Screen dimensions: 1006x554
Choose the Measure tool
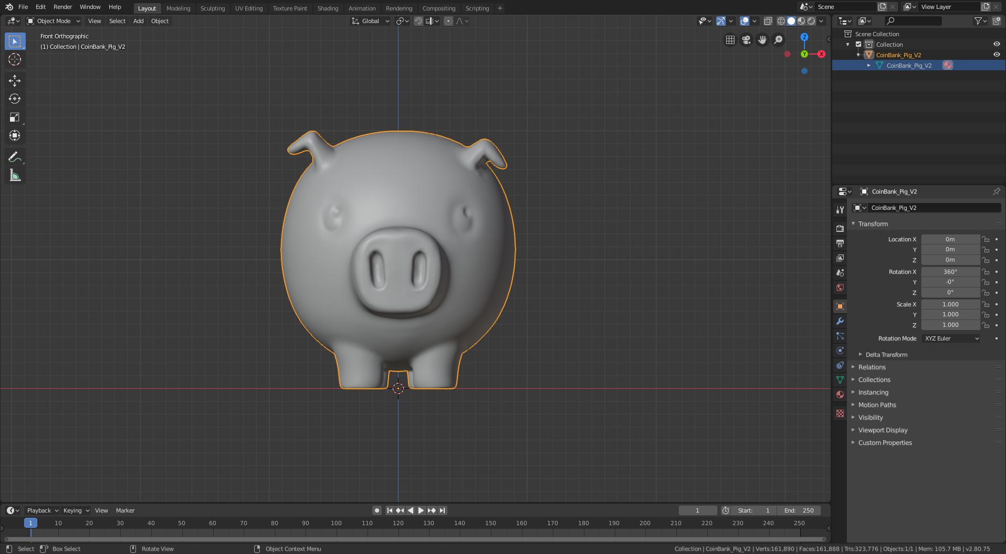15,176
